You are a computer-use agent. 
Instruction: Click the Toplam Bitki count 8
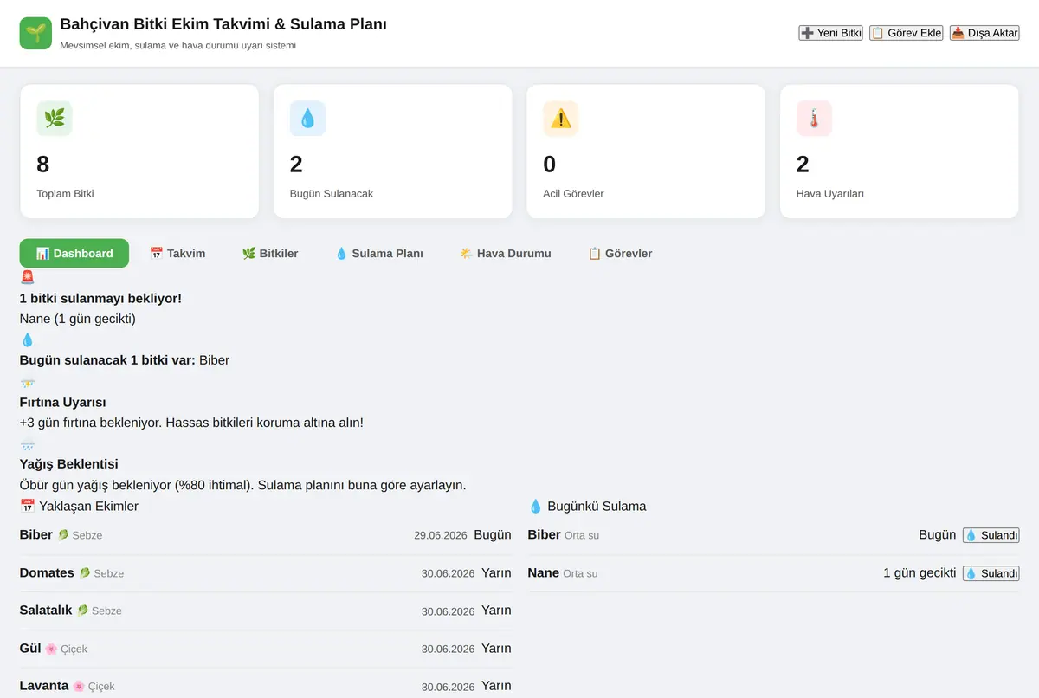43,164
